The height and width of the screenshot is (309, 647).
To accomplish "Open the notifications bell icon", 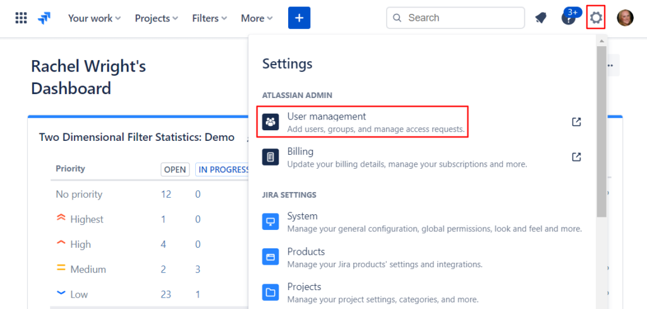I will [541, 18].
